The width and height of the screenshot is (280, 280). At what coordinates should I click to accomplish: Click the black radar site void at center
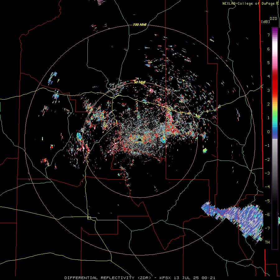click(x=140, y=140)
